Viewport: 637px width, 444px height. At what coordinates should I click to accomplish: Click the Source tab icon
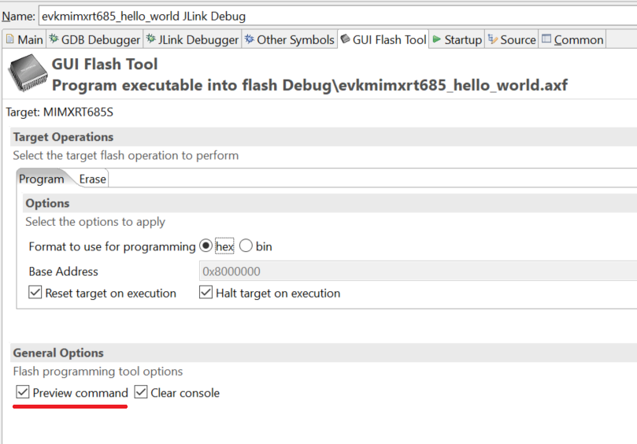coord(492,39)
